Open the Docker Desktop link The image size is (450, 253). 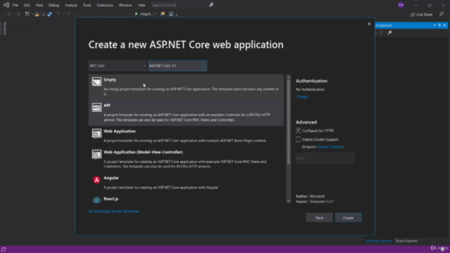(x=330, y=147)
